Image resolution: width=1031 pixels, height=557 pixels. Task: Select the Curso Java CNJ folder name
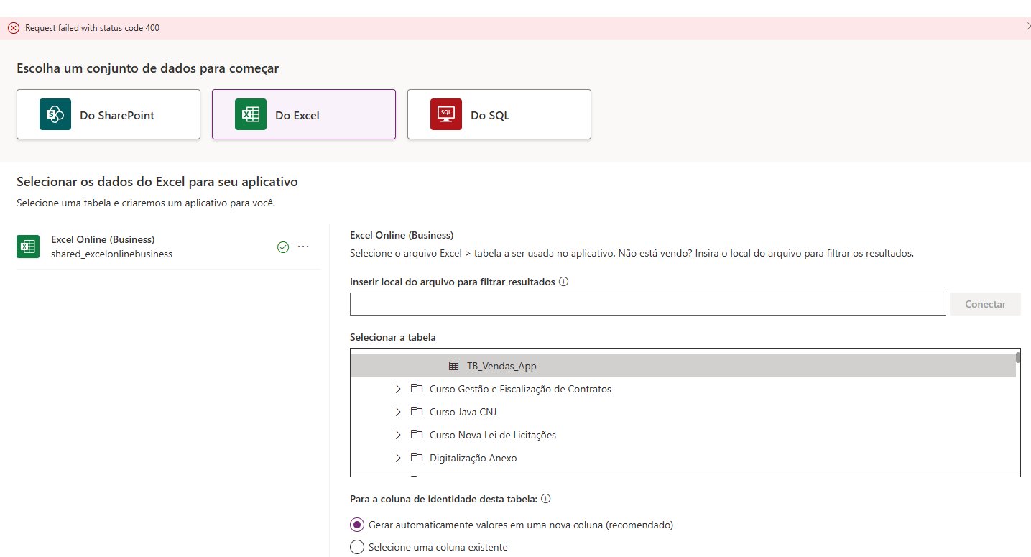[463, 412]
